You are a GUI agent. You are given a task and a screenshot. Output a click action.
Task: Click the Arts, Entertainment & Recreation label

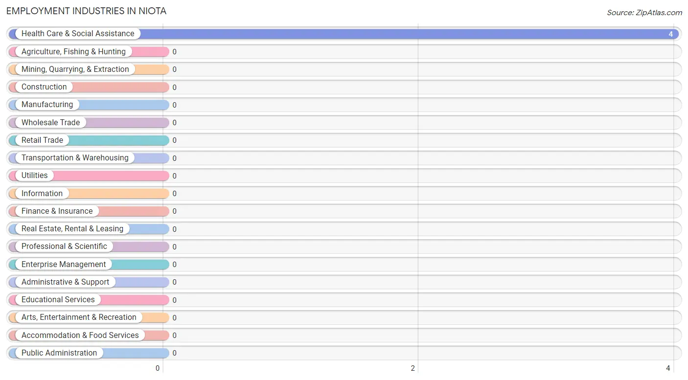point(79,317)
